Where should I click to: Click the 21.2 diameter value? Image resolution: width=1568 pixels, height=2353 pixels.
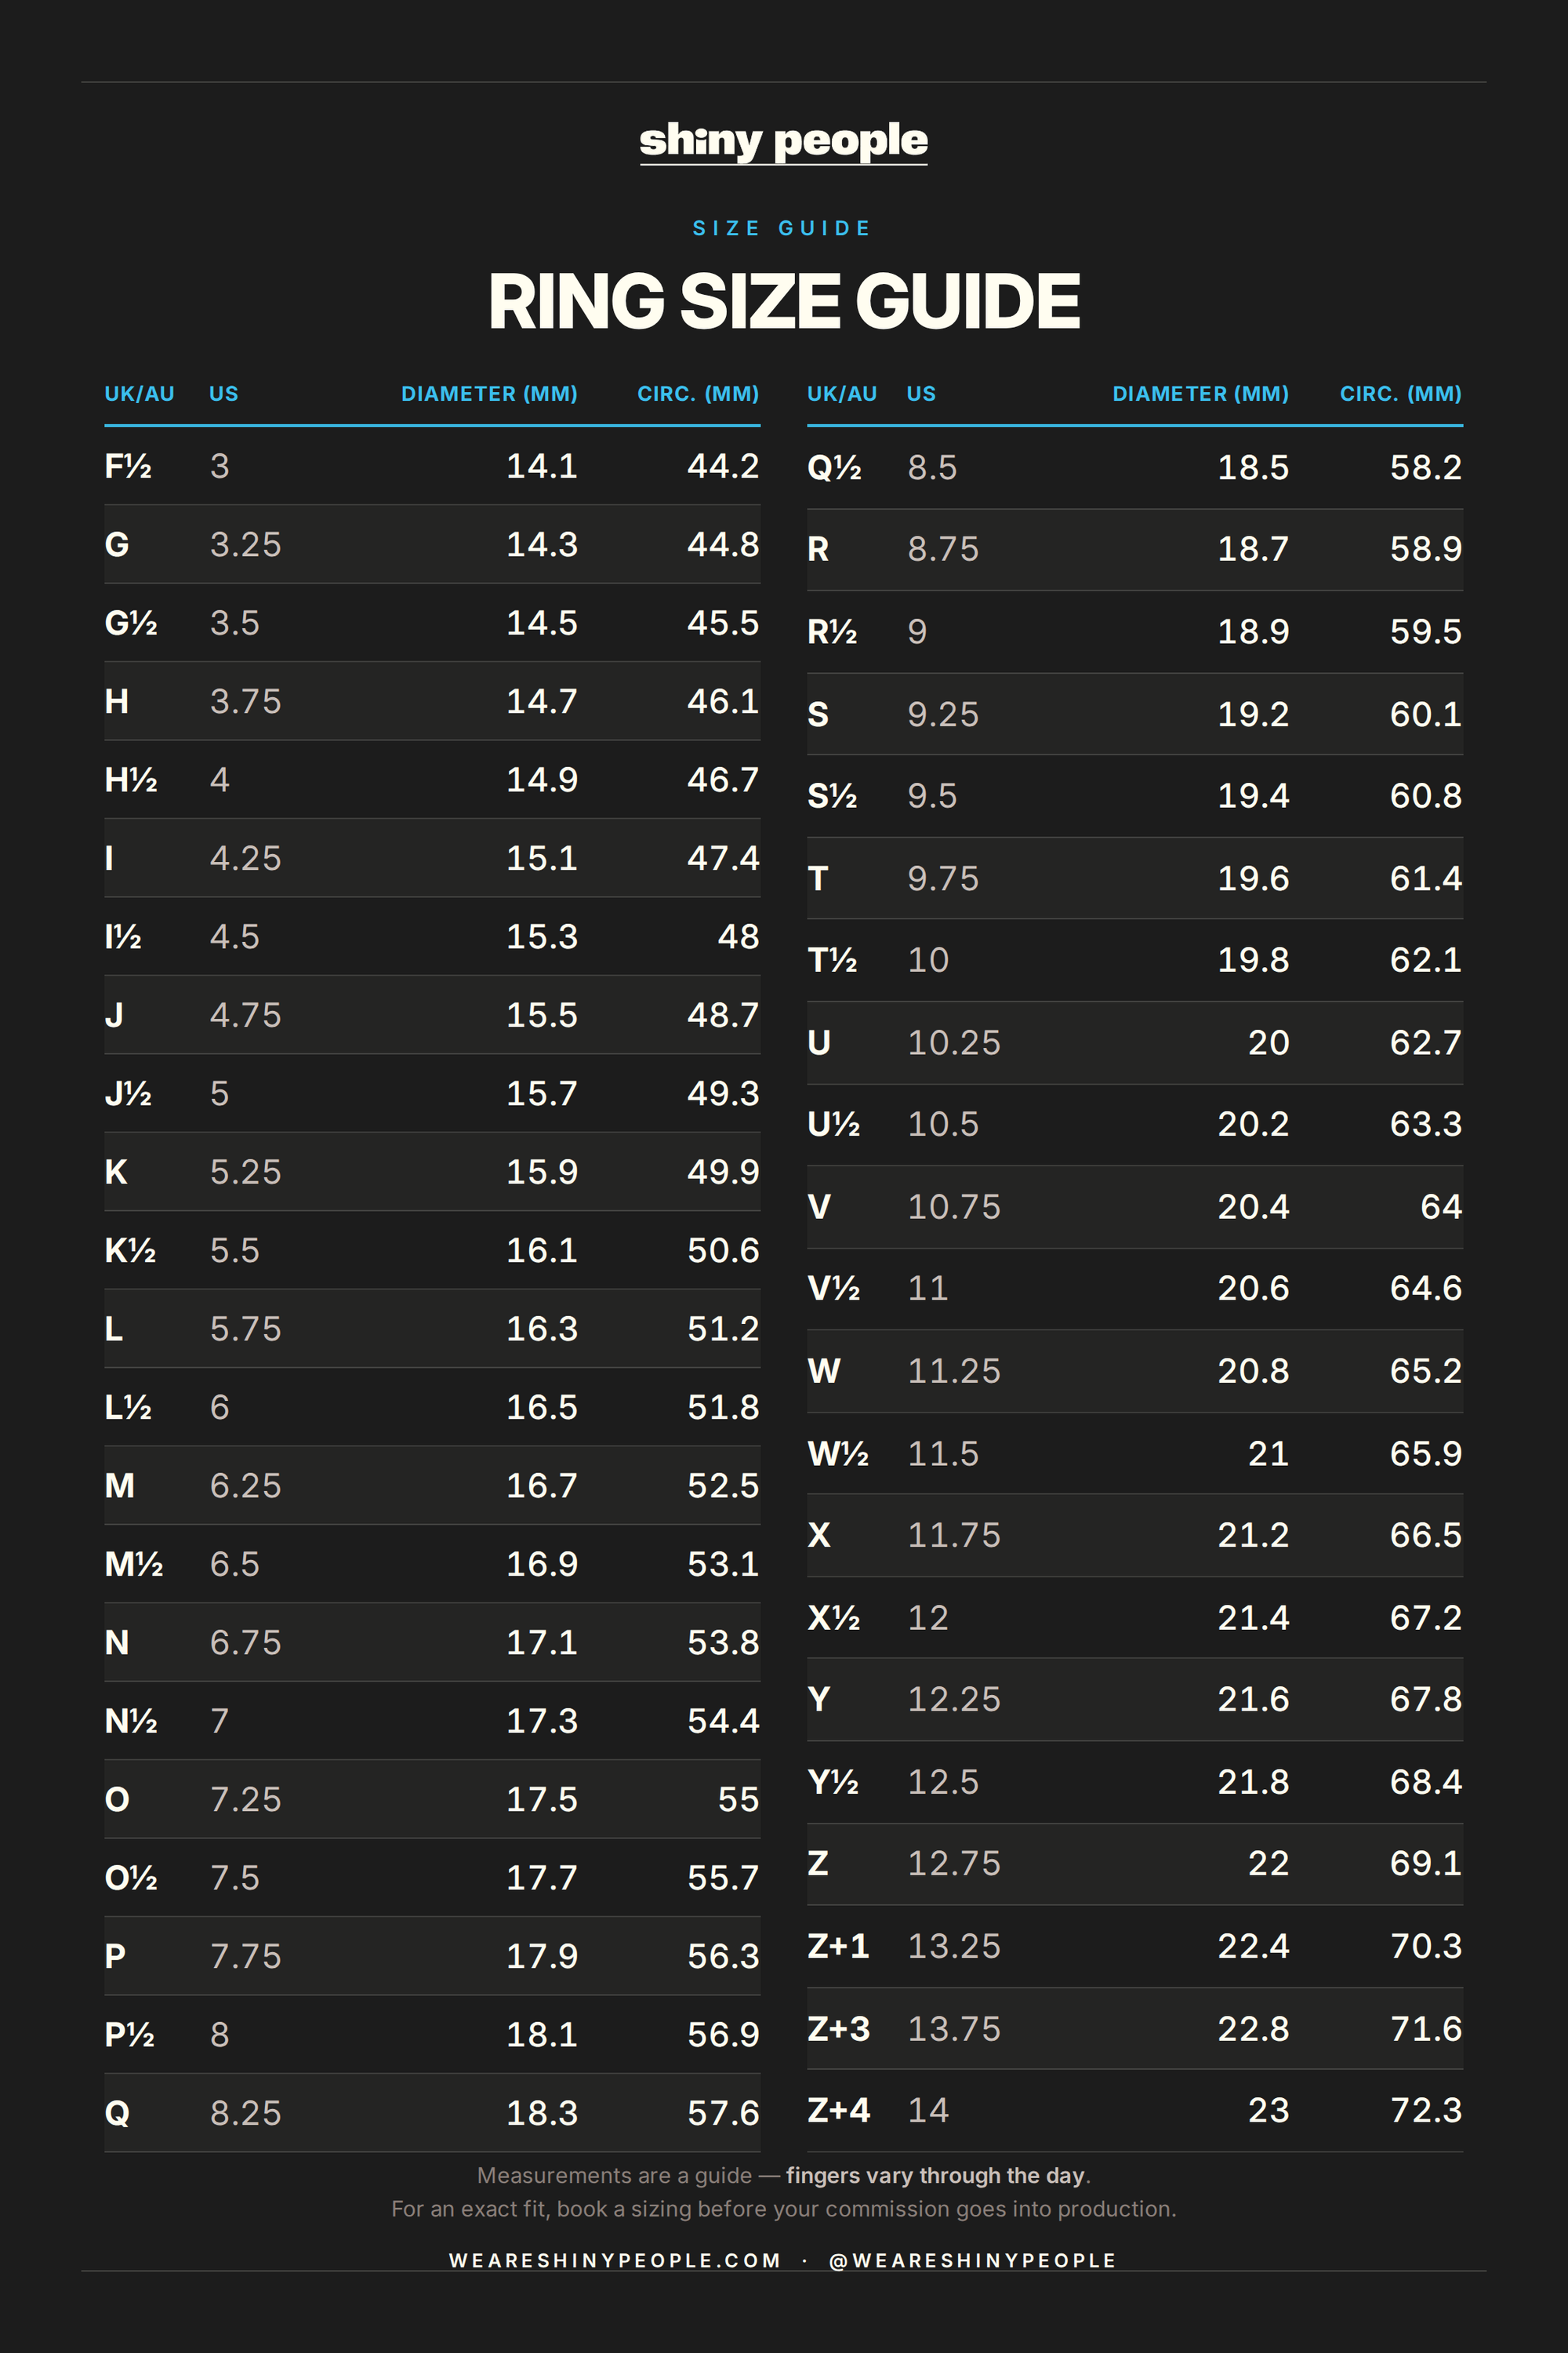pos(1252,1535)
